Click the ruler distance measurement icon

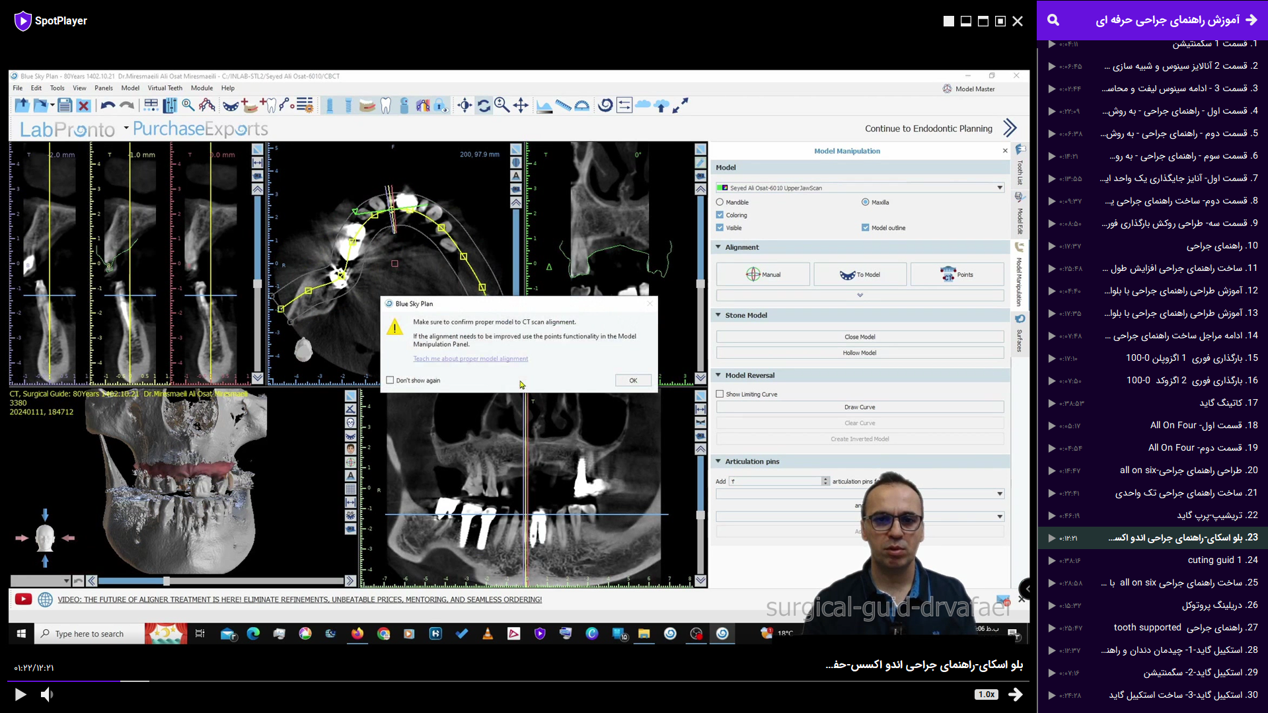pyautogui.click(x=563, y=105)
